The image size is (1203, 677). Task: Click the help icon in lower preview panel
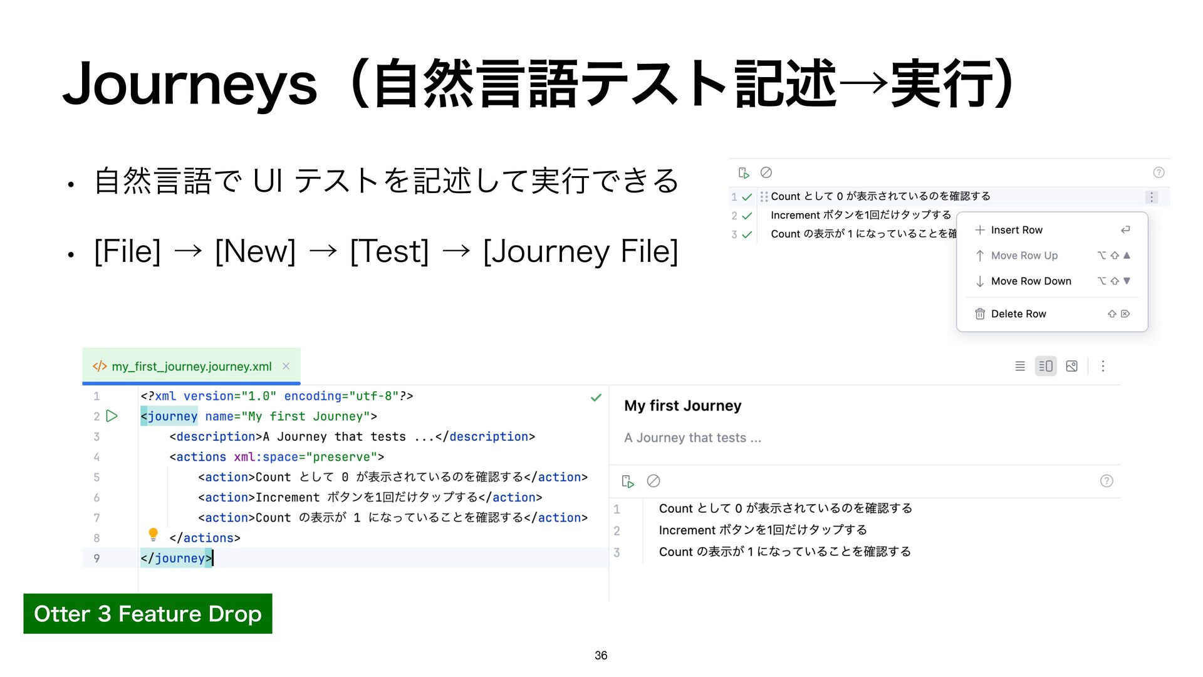[1107, 481]
